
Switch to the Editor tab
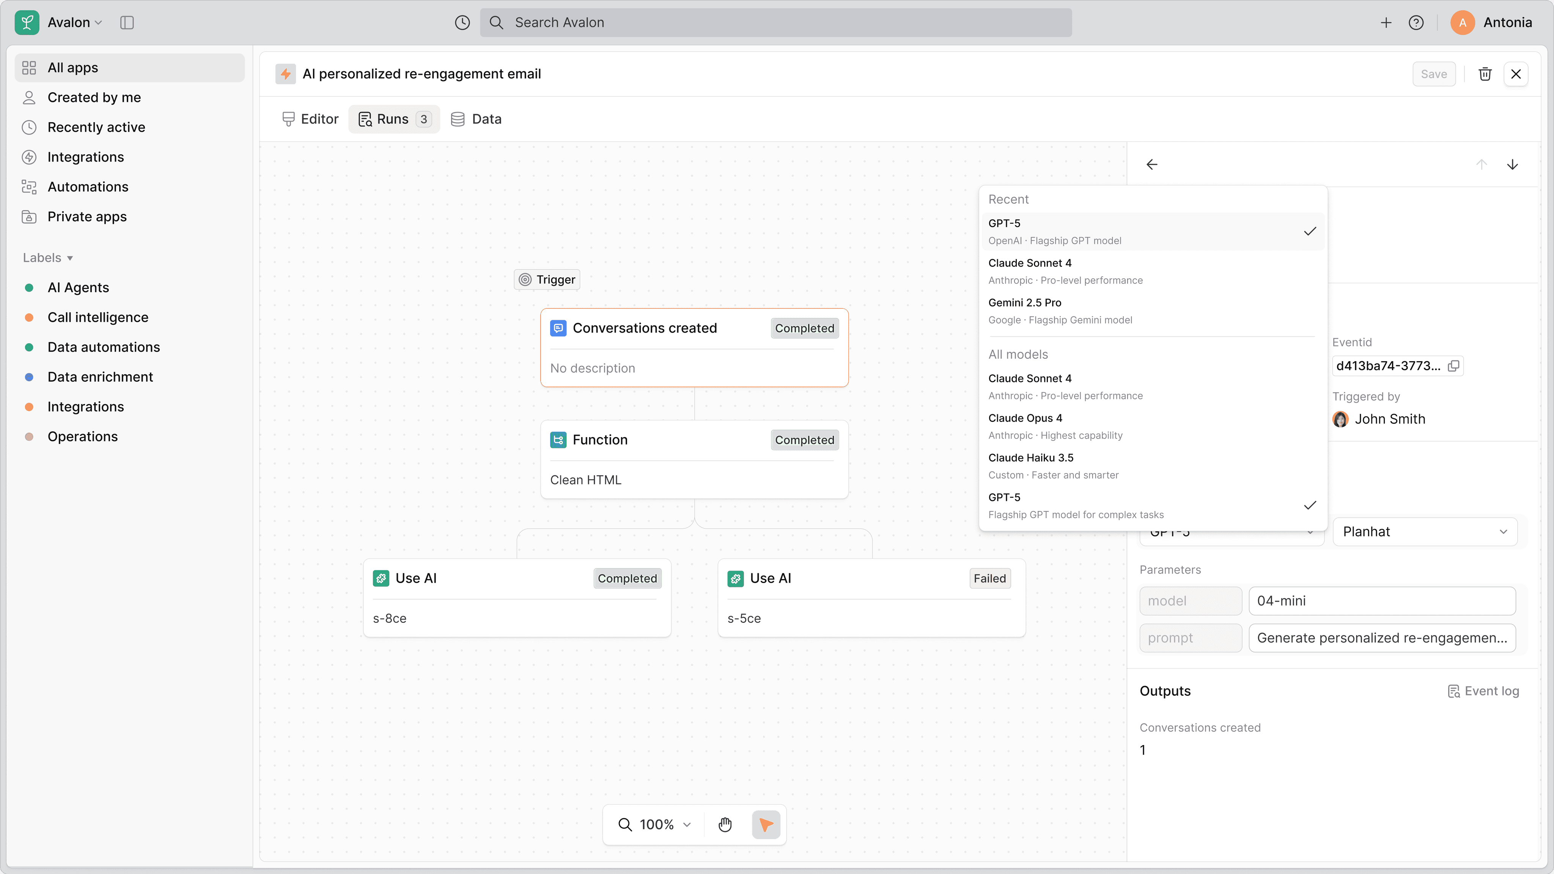tap(310, 119)
